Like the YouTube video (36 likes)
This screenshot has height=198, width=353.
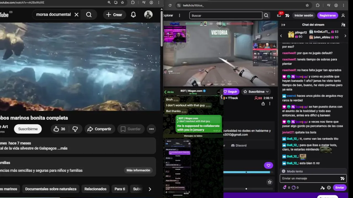click(59, 129)
